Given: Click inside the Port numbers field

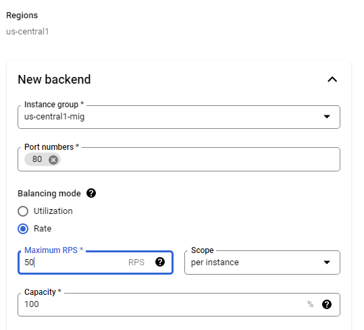Looking at the screenshot, I should pos(179,159).
